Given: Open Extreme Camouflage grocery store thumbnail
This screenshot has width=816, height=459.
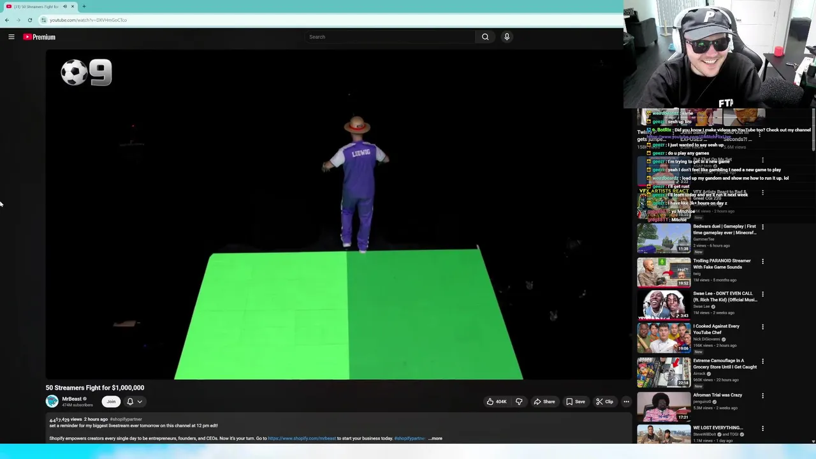Looking at the screenshot, I should [664, 372].
